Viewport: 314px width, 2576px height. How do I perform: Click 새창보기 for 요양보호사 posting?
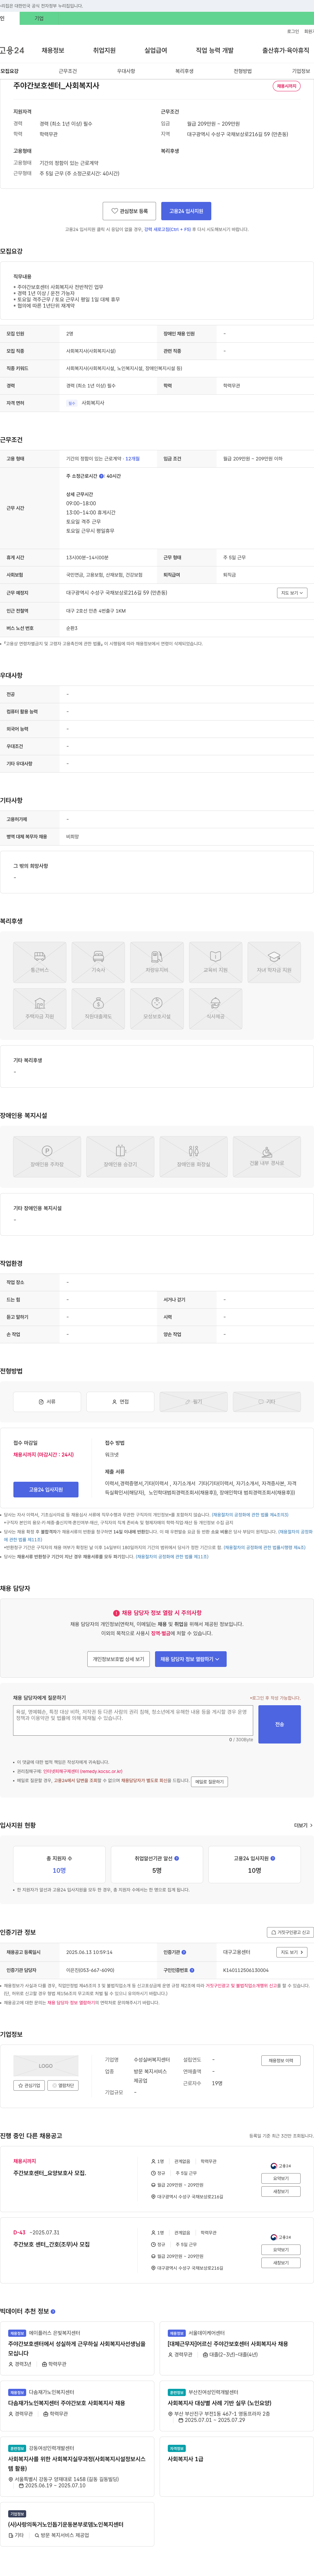[281, 2191]
